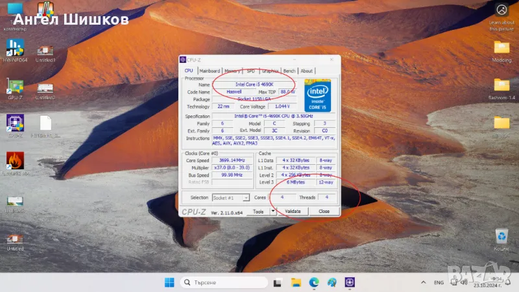Open the Socket #1 selection dropdown
This screenshot has width=519, height=292.
click(230, 197)
